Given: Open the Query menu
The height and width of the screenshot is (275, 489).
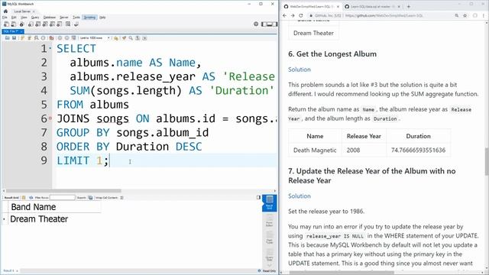Looking at the screenshot, I should [x=35, y=18].
